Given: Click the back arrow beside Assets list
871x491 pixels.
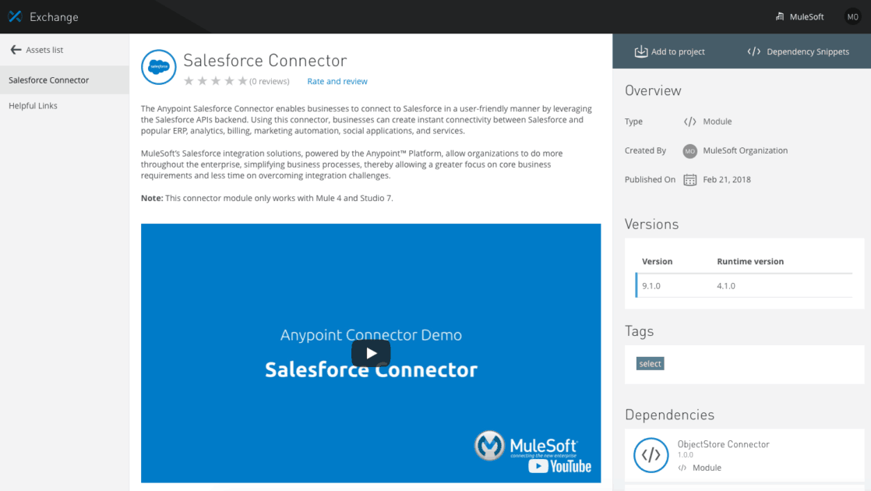Looking at the screenshot, I should point(16,50).
